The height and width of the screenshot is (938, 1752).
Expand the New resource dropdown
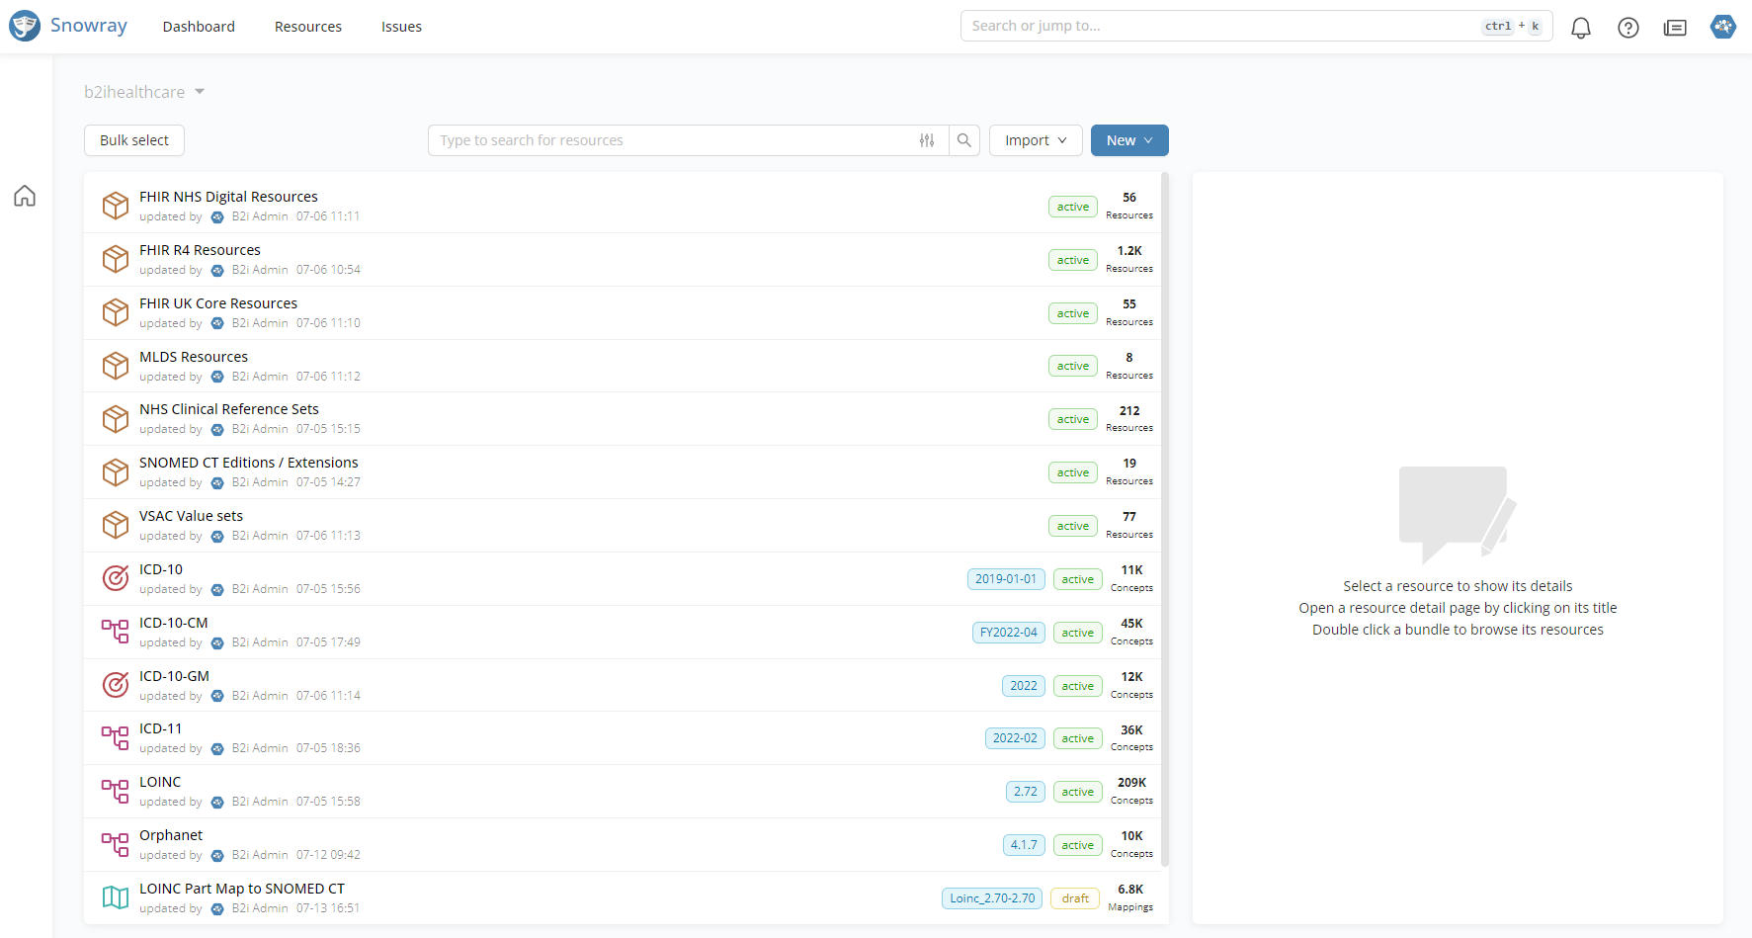(1128, 140)
